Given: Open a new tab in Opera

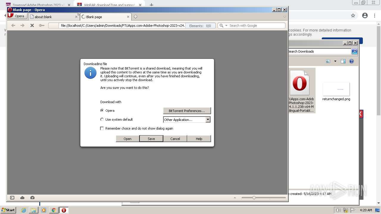Looking at the screenshot, I should point(135,17).
